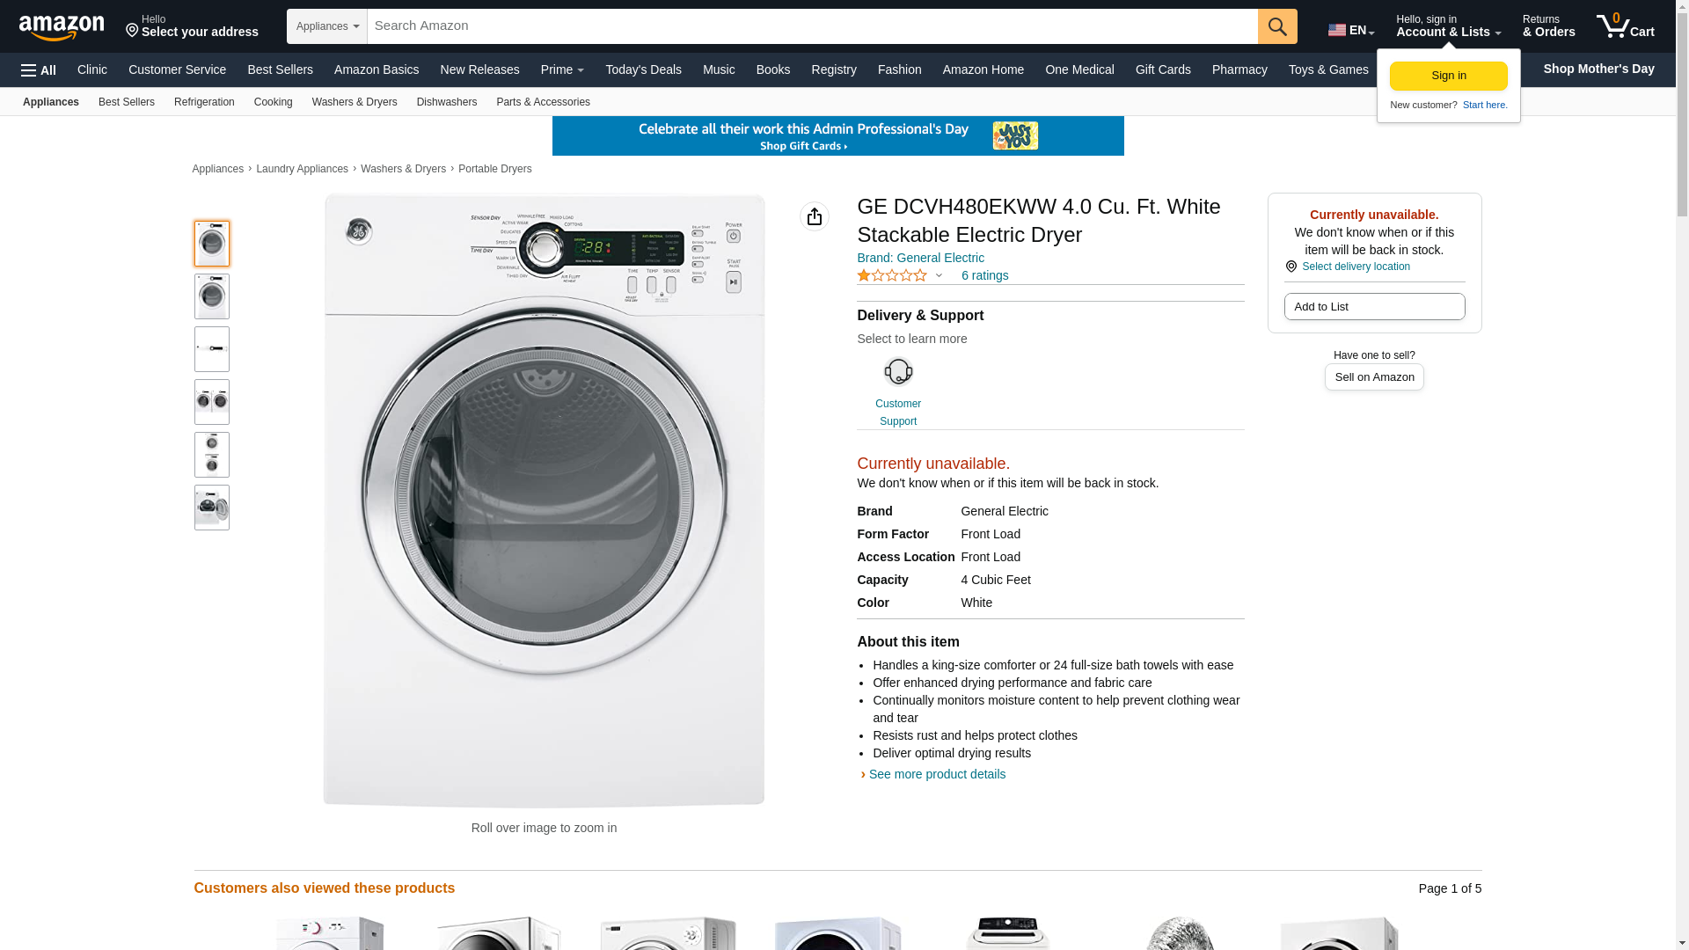Click the Search Amazon input field
This screenshot has width=1689, height=950.
tap(812, 26)
